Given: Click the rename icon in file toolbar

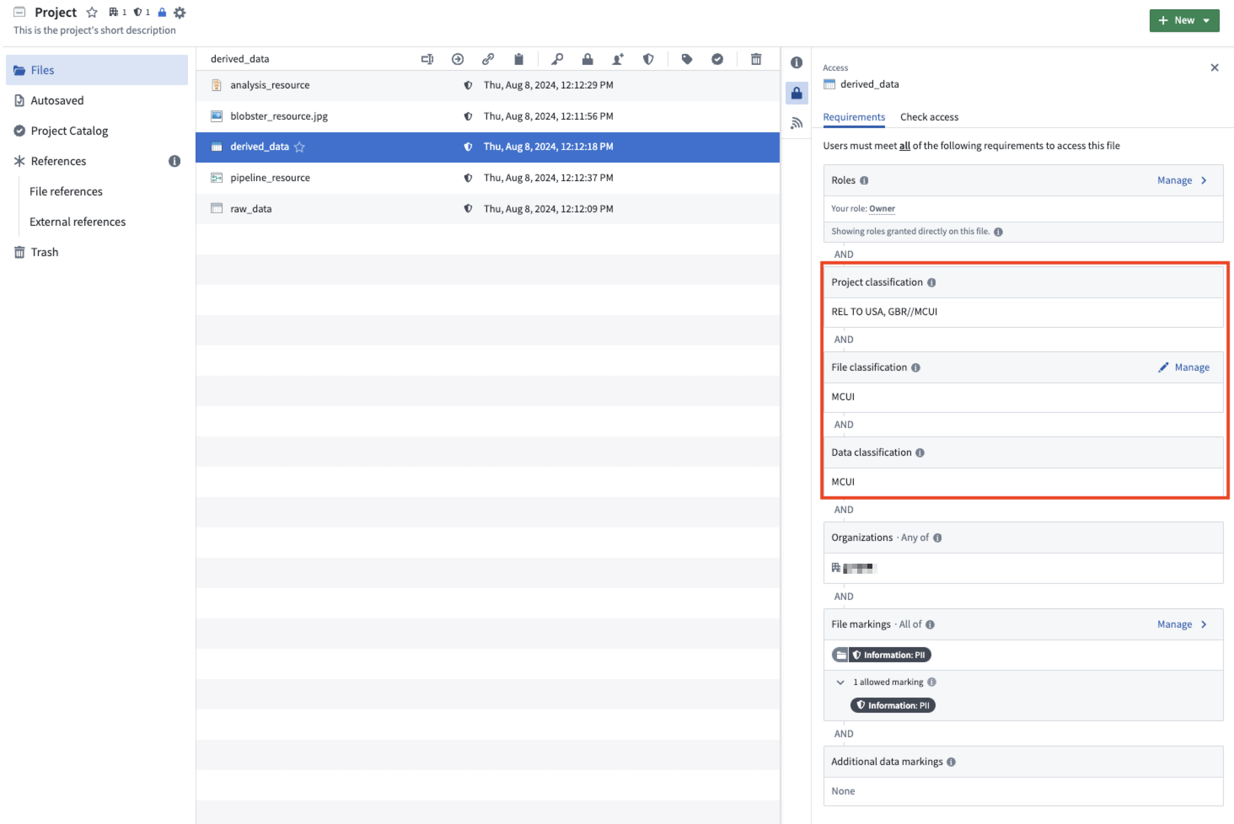Looking at the screenshot, I should pos(427,59).
